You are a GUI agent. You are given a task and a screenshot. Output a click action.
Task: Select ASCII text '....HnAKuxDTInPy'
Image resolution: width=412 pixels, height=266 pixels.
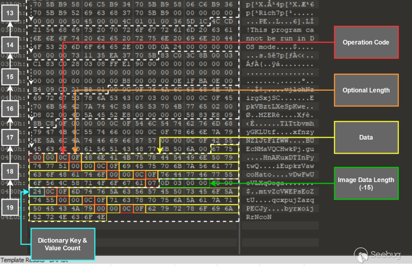click(280, 158)
